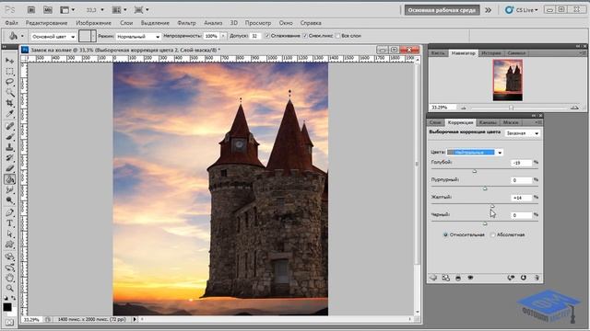Show more workspaces chevron
590x331 pixels.
coord(489,10)
